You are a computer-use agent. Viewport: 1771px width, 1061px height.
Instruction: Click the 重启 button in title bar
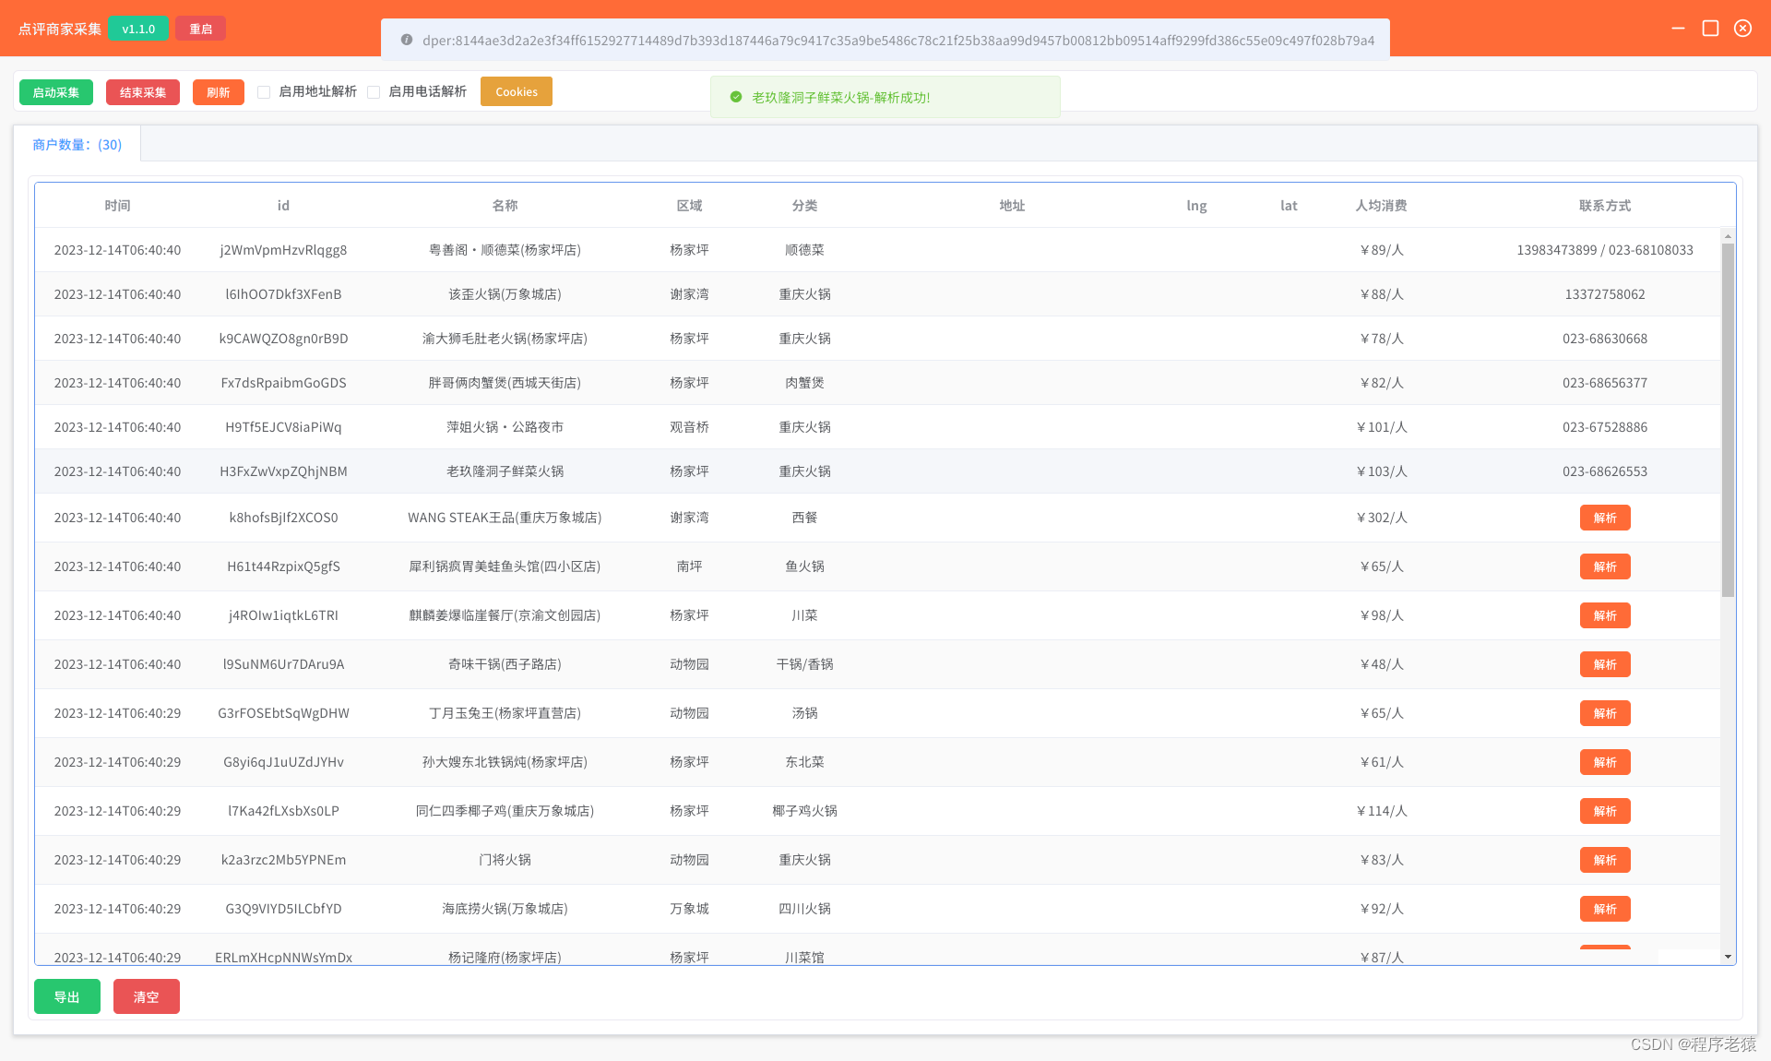(x=200, y=29)
